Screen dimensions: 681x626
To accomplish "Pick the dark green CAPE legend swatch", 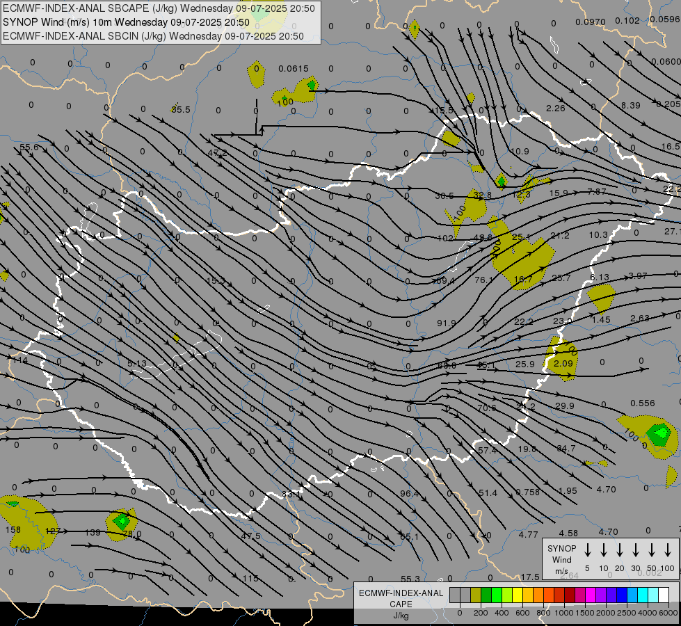I will [x=486, y=595].
